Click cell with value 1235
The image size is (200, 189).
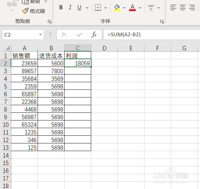pos(25,132)
